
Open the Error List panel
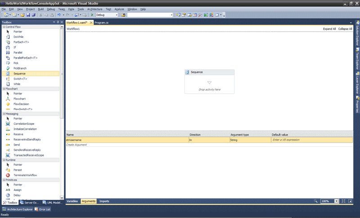tap(42, 209)
